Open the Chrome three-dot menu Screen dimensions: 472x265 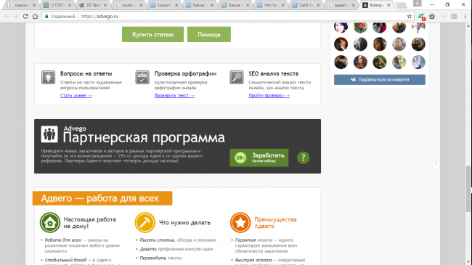pos(465,16)
